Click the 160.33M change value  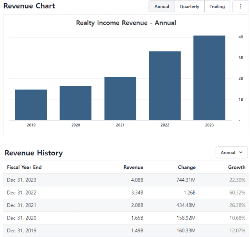point(186,230)
